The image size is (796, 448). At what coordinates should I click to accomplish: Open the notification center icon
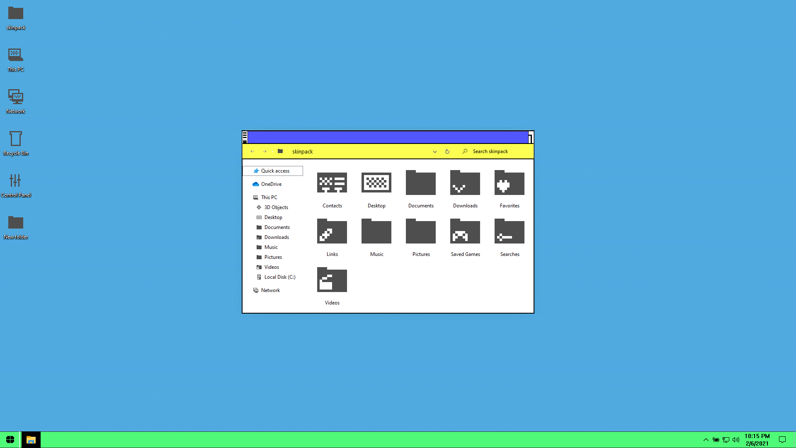point(782,440)
